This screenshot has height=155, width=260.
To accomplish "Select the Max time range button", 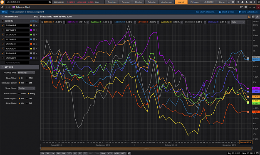I will point(103,153).
